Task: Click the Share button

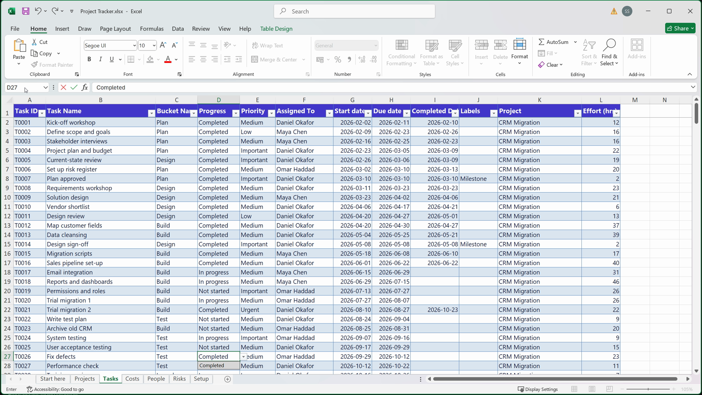Action: pos(680,28)
